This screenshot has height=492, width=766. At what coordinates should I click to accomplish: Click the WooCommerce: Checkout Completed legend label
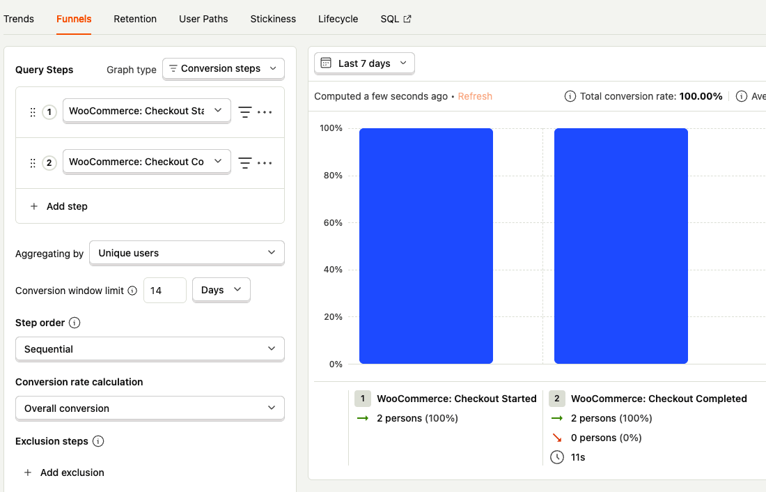point(659,399)
